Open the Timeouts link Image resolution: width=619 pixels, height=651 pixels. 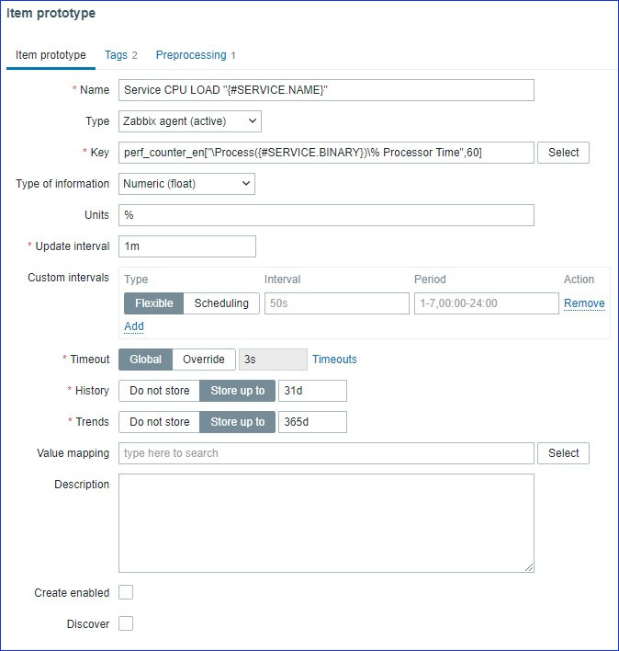(x=334, y=360)
